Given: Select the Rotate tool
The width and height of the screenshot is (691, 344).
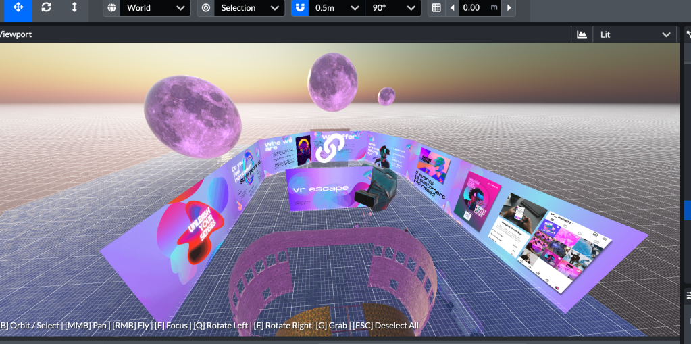Looking at the screenshot, I should click(x=46, y=7).
